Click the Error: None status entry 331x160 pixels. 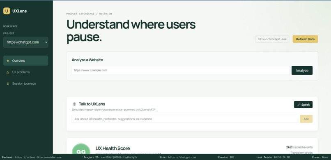320,157
